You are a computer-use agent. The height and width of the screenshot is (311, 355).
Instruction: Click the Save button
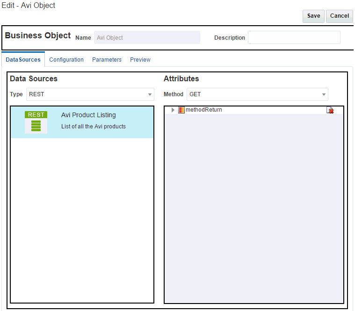coord(313,16)
